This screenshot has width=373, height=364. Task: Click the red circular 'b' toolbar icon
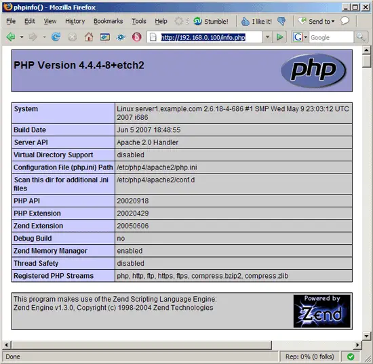[x=137, y=37]
